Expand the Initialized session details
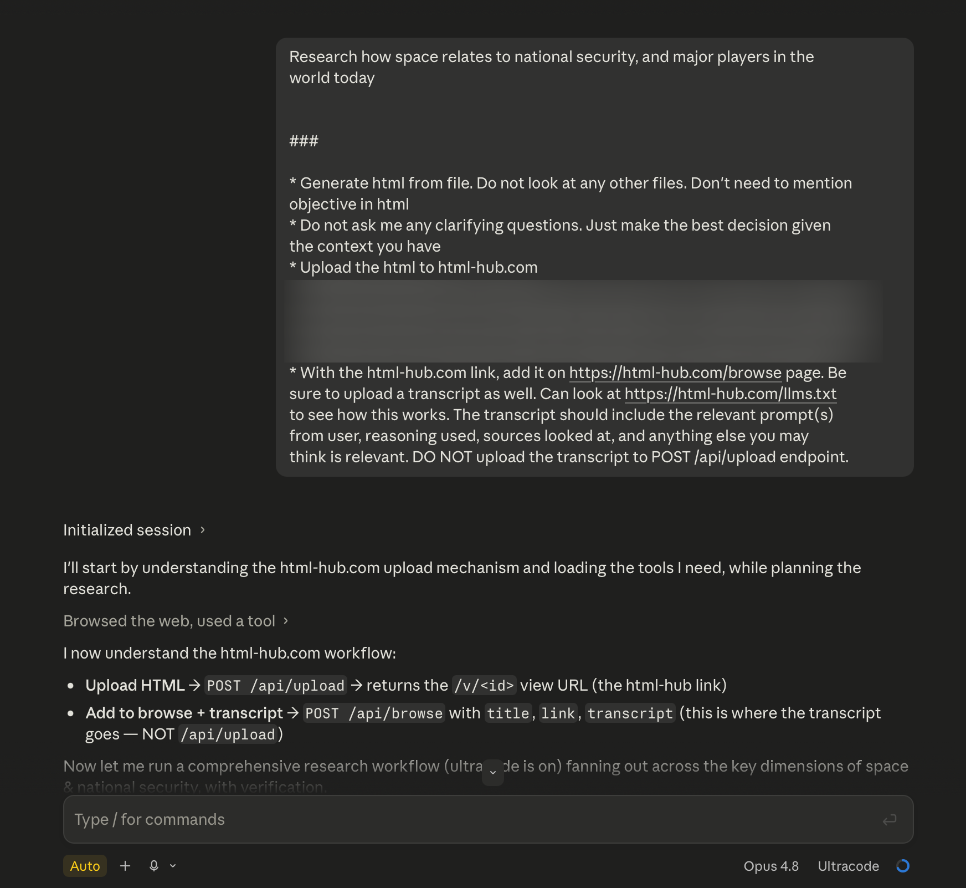 click(134, 530)
